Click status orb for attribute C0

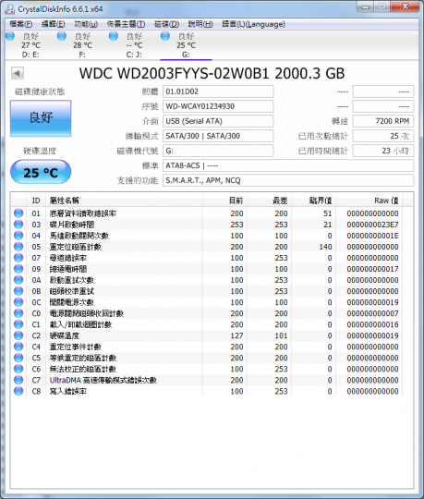[x=18, y=313]
